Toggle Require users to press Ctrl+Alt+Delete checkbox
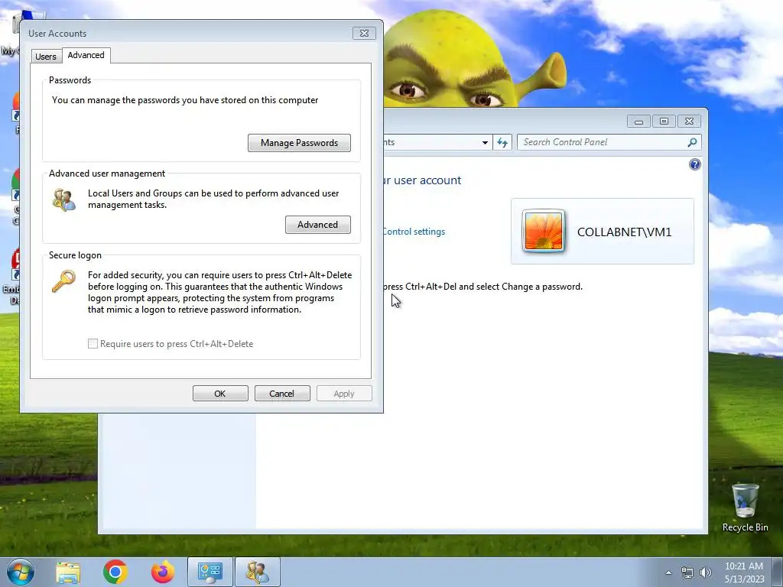Screen dimensions: 783x587 [93, 343]
